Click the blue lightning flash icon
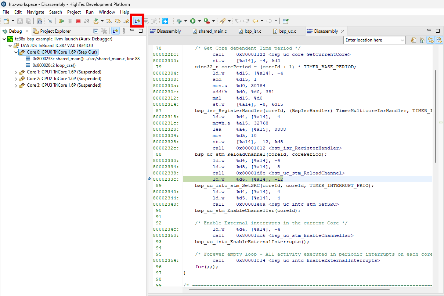 point(165,21)
